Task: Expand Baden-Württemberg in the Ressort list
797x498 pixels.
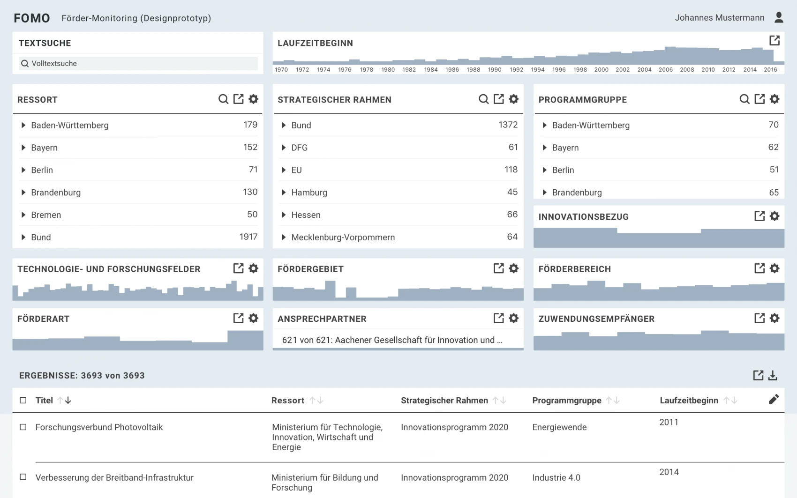Action: pos(23,125)
